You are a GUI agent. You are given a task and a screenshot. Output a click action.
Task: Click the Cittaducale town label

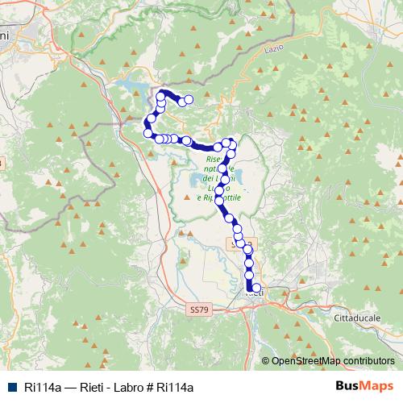tap(357, 318)
